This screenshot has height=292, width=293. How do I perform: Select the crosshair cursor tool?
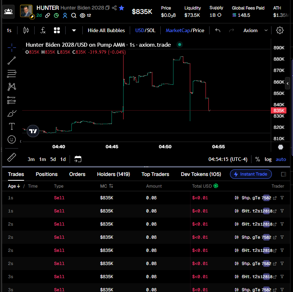(12, 47)
